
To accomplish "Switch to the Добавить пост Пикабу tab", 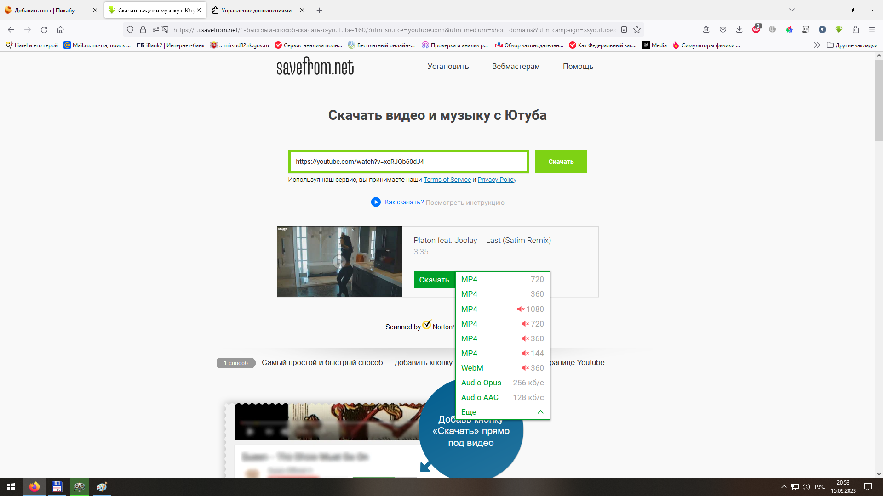I will click(x=51, y=10).
